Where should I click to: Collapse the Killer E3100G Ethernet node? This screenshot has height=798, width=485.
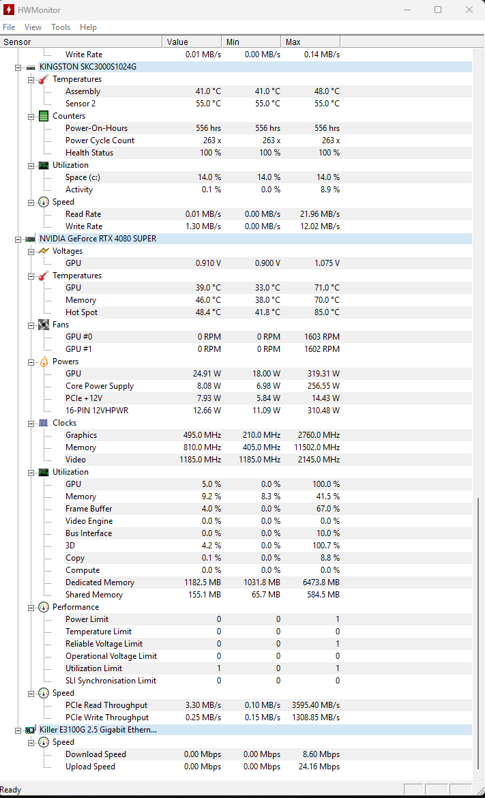tap(18, 730)
